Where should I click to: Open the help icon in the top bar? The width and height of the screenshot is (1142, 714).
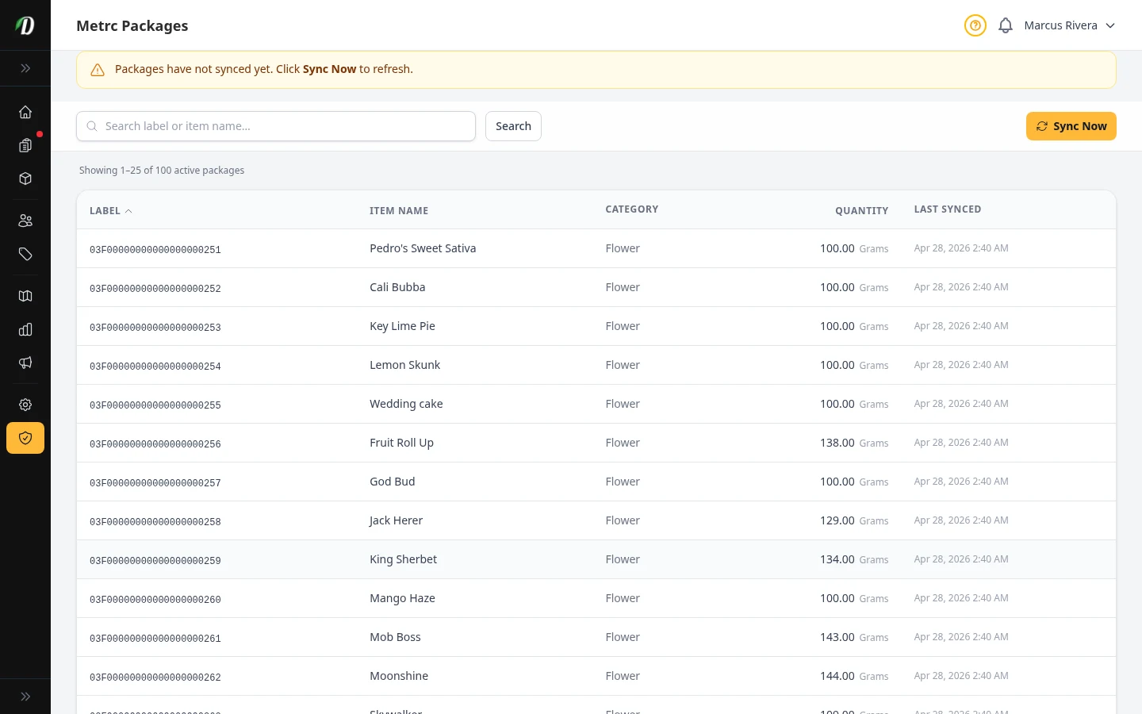click(x=975, y=25)
